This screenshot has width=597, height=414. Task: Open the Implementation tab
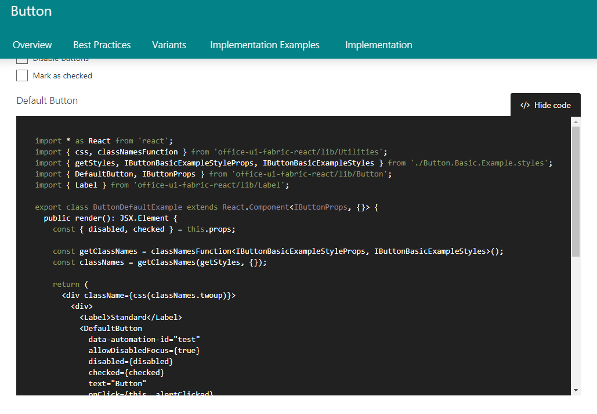[378, 45]
